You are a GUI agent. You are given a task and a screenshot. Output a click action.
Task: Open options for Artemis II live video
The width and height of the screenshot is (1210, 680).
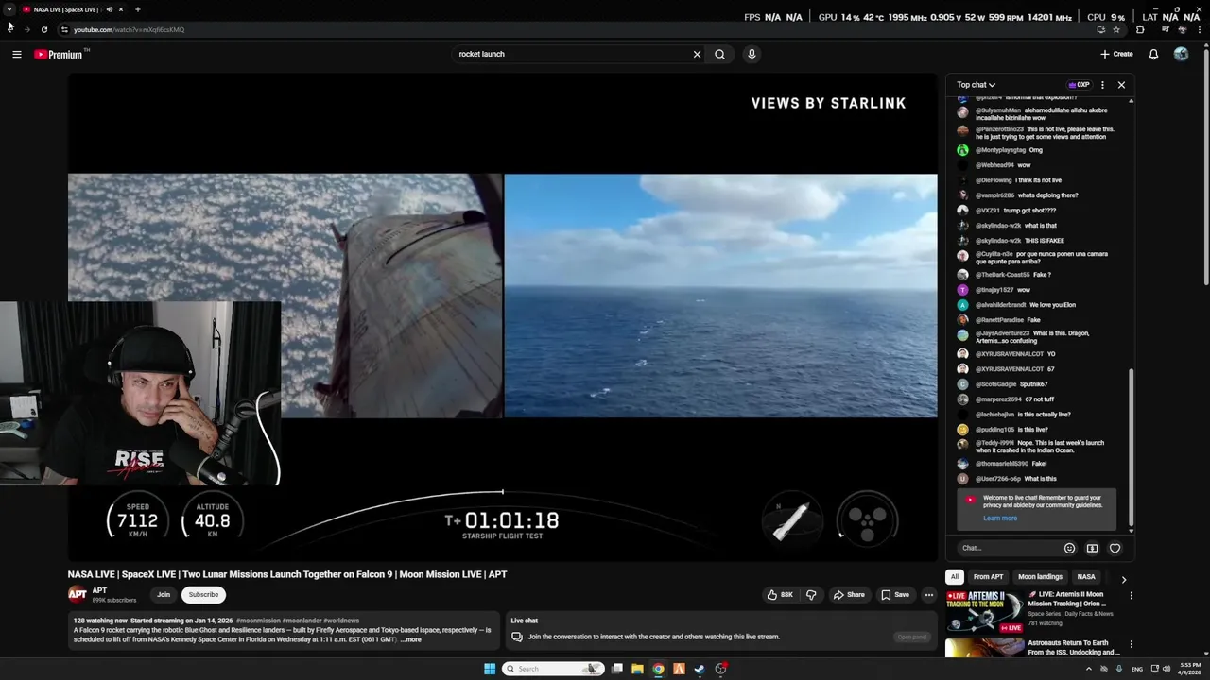1131,596
